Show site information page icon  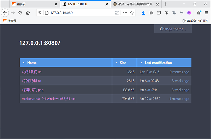tap(47, 13)
